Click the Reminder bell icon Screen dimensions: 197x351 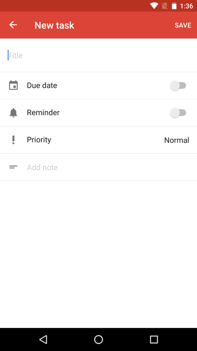13,112
